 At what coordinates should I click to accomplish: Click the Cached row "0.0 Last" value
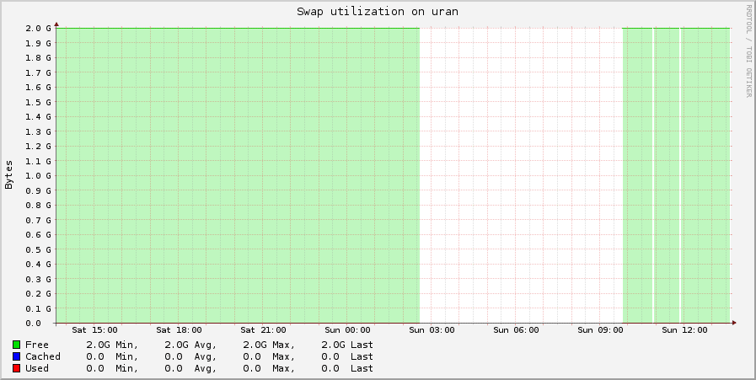pos(347,357)
